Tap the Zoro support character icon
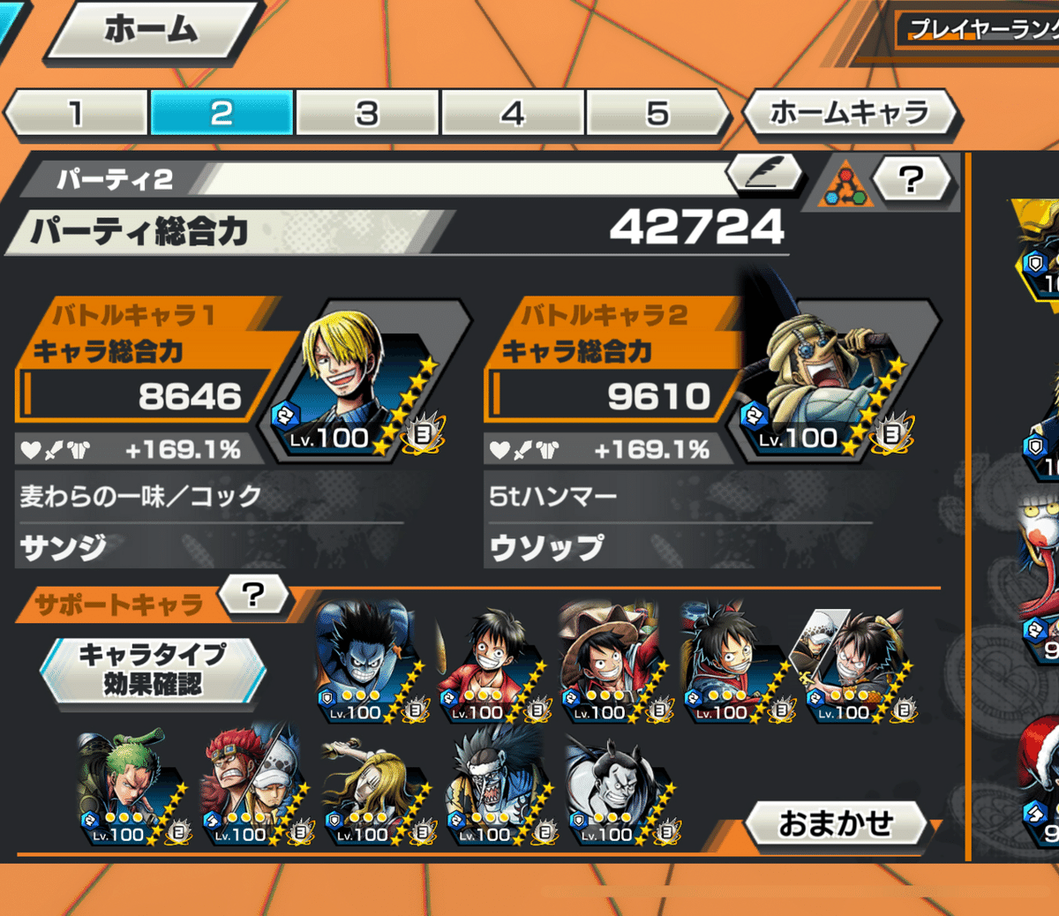The width and height of the screenshot is (1059, 916). coord(132,785)
